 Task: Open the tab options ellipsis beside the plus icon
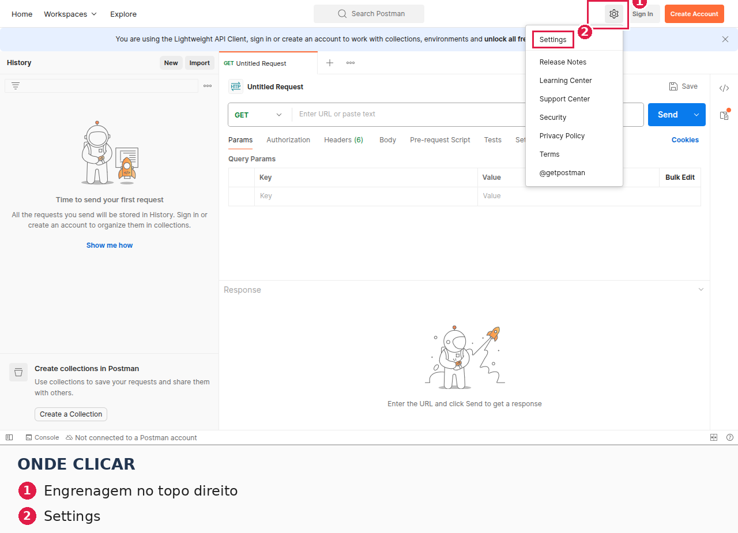click(x=351, y=63)
